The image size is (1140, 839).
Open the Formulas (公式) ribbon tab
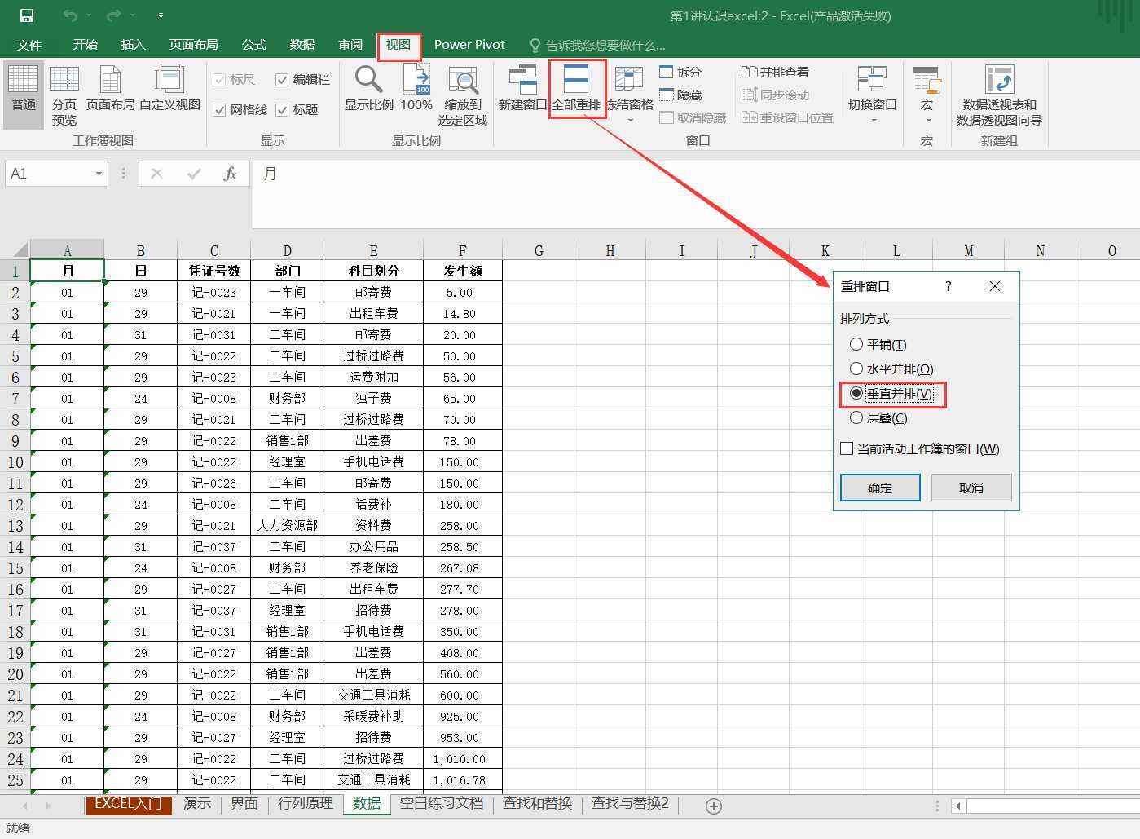point(253,45)
